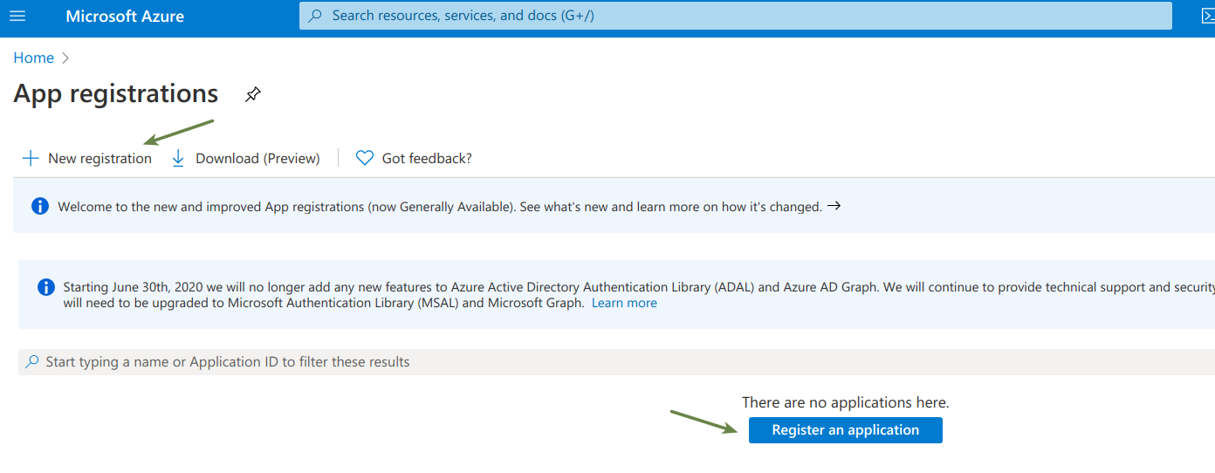Click 'There are no applications here.' text
The image size is (1215, 473).
point(846,402)
